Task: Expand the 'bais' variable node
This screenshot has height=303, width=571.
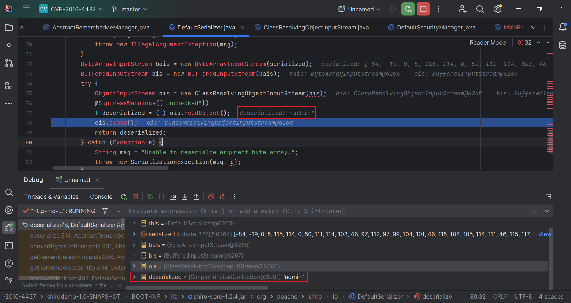Action: pyautogui.click(x=134, y=245)
